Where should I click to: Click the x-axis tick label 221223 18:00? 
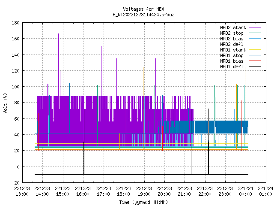(123, 191)
